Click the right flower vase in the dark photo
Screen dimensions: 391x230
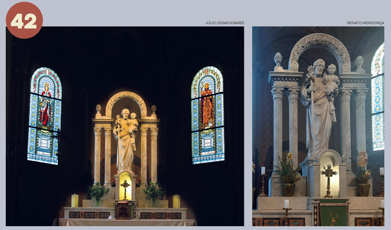(153, 193)
